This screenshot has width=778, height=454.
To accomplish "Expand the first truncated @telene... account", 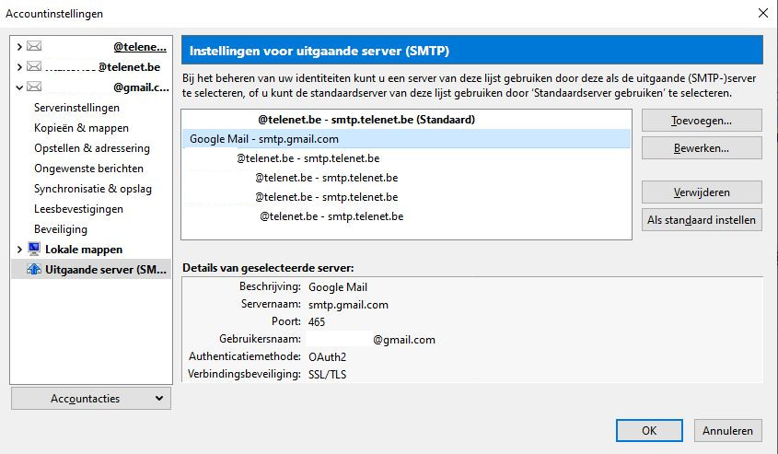I will (19, 47).
